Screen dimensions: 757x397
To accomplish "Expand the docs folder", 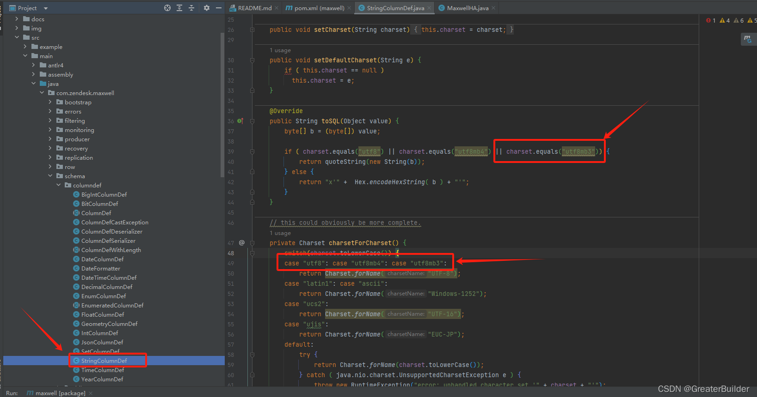I will [17, 19].
